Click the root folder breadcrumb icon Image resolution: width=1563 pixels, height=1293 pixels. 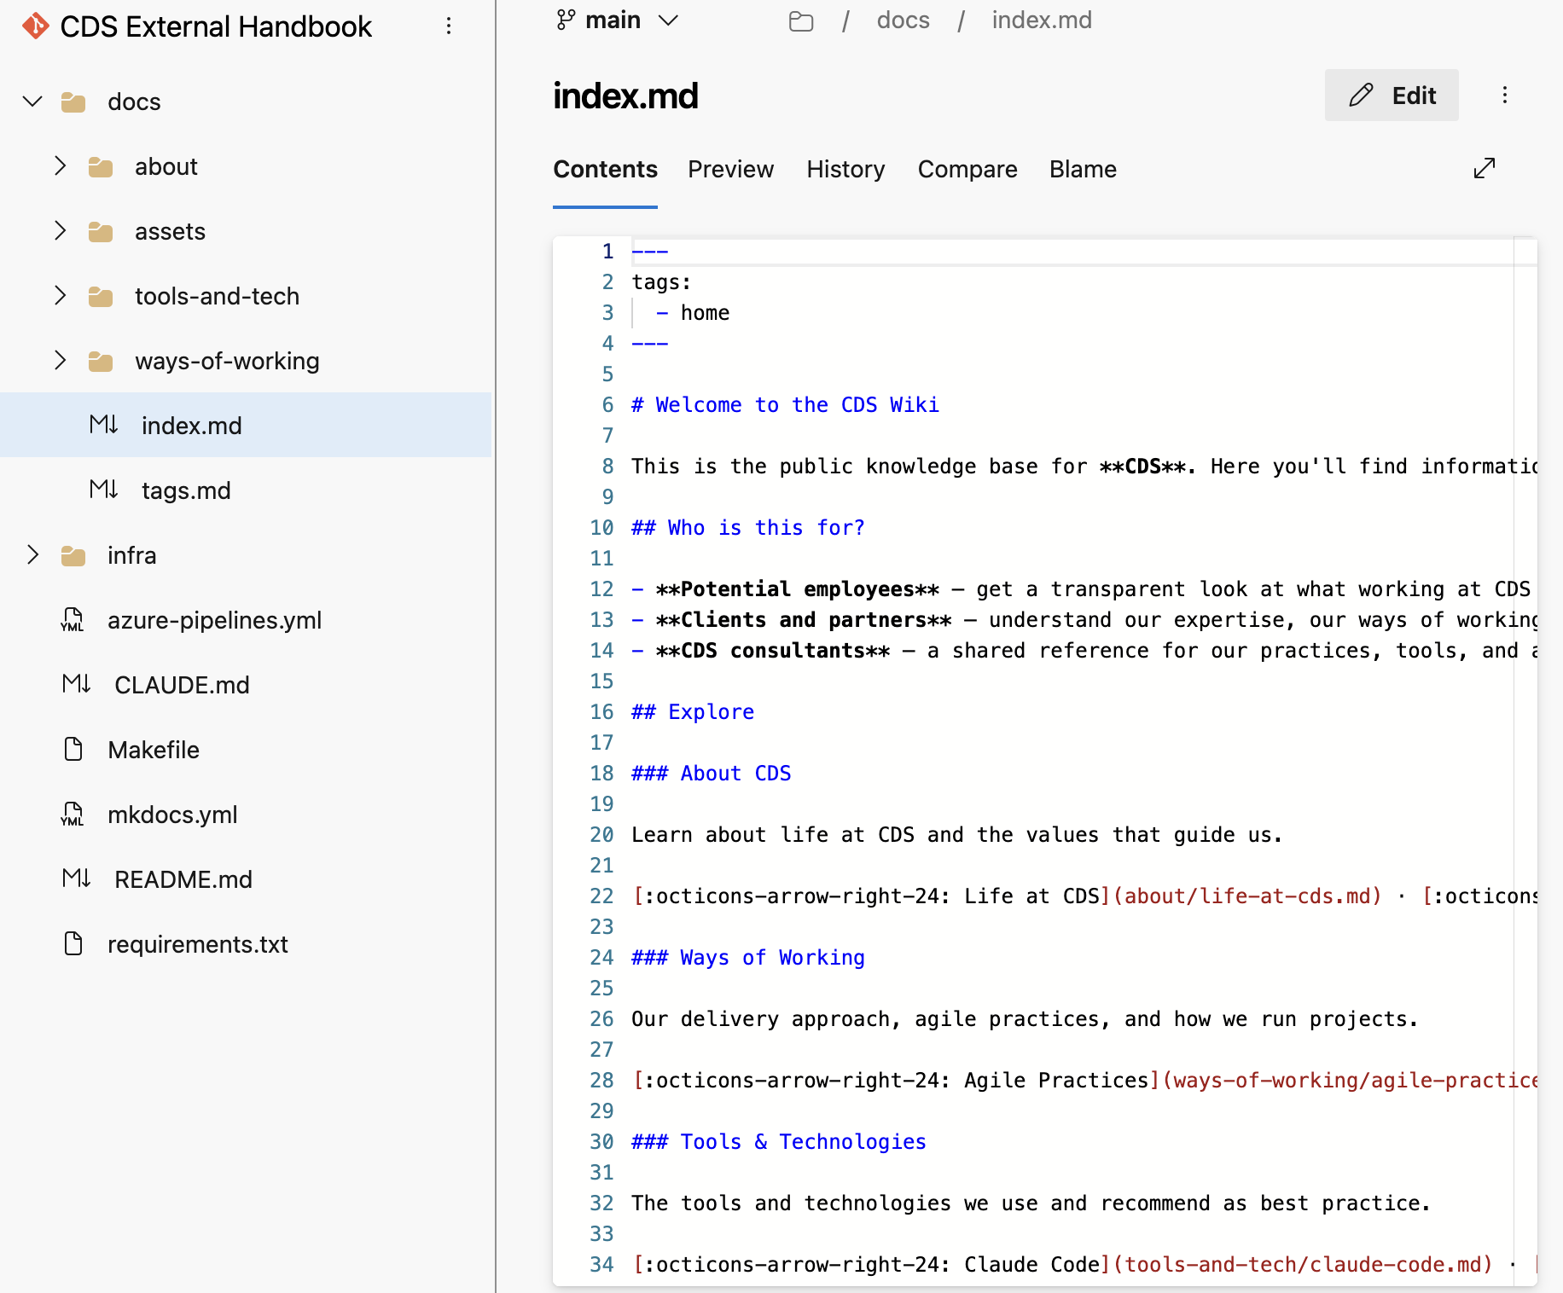(x=800, y=20)
